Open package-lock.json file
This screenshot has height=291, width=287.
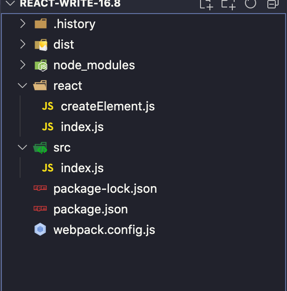tap(105, 189)
